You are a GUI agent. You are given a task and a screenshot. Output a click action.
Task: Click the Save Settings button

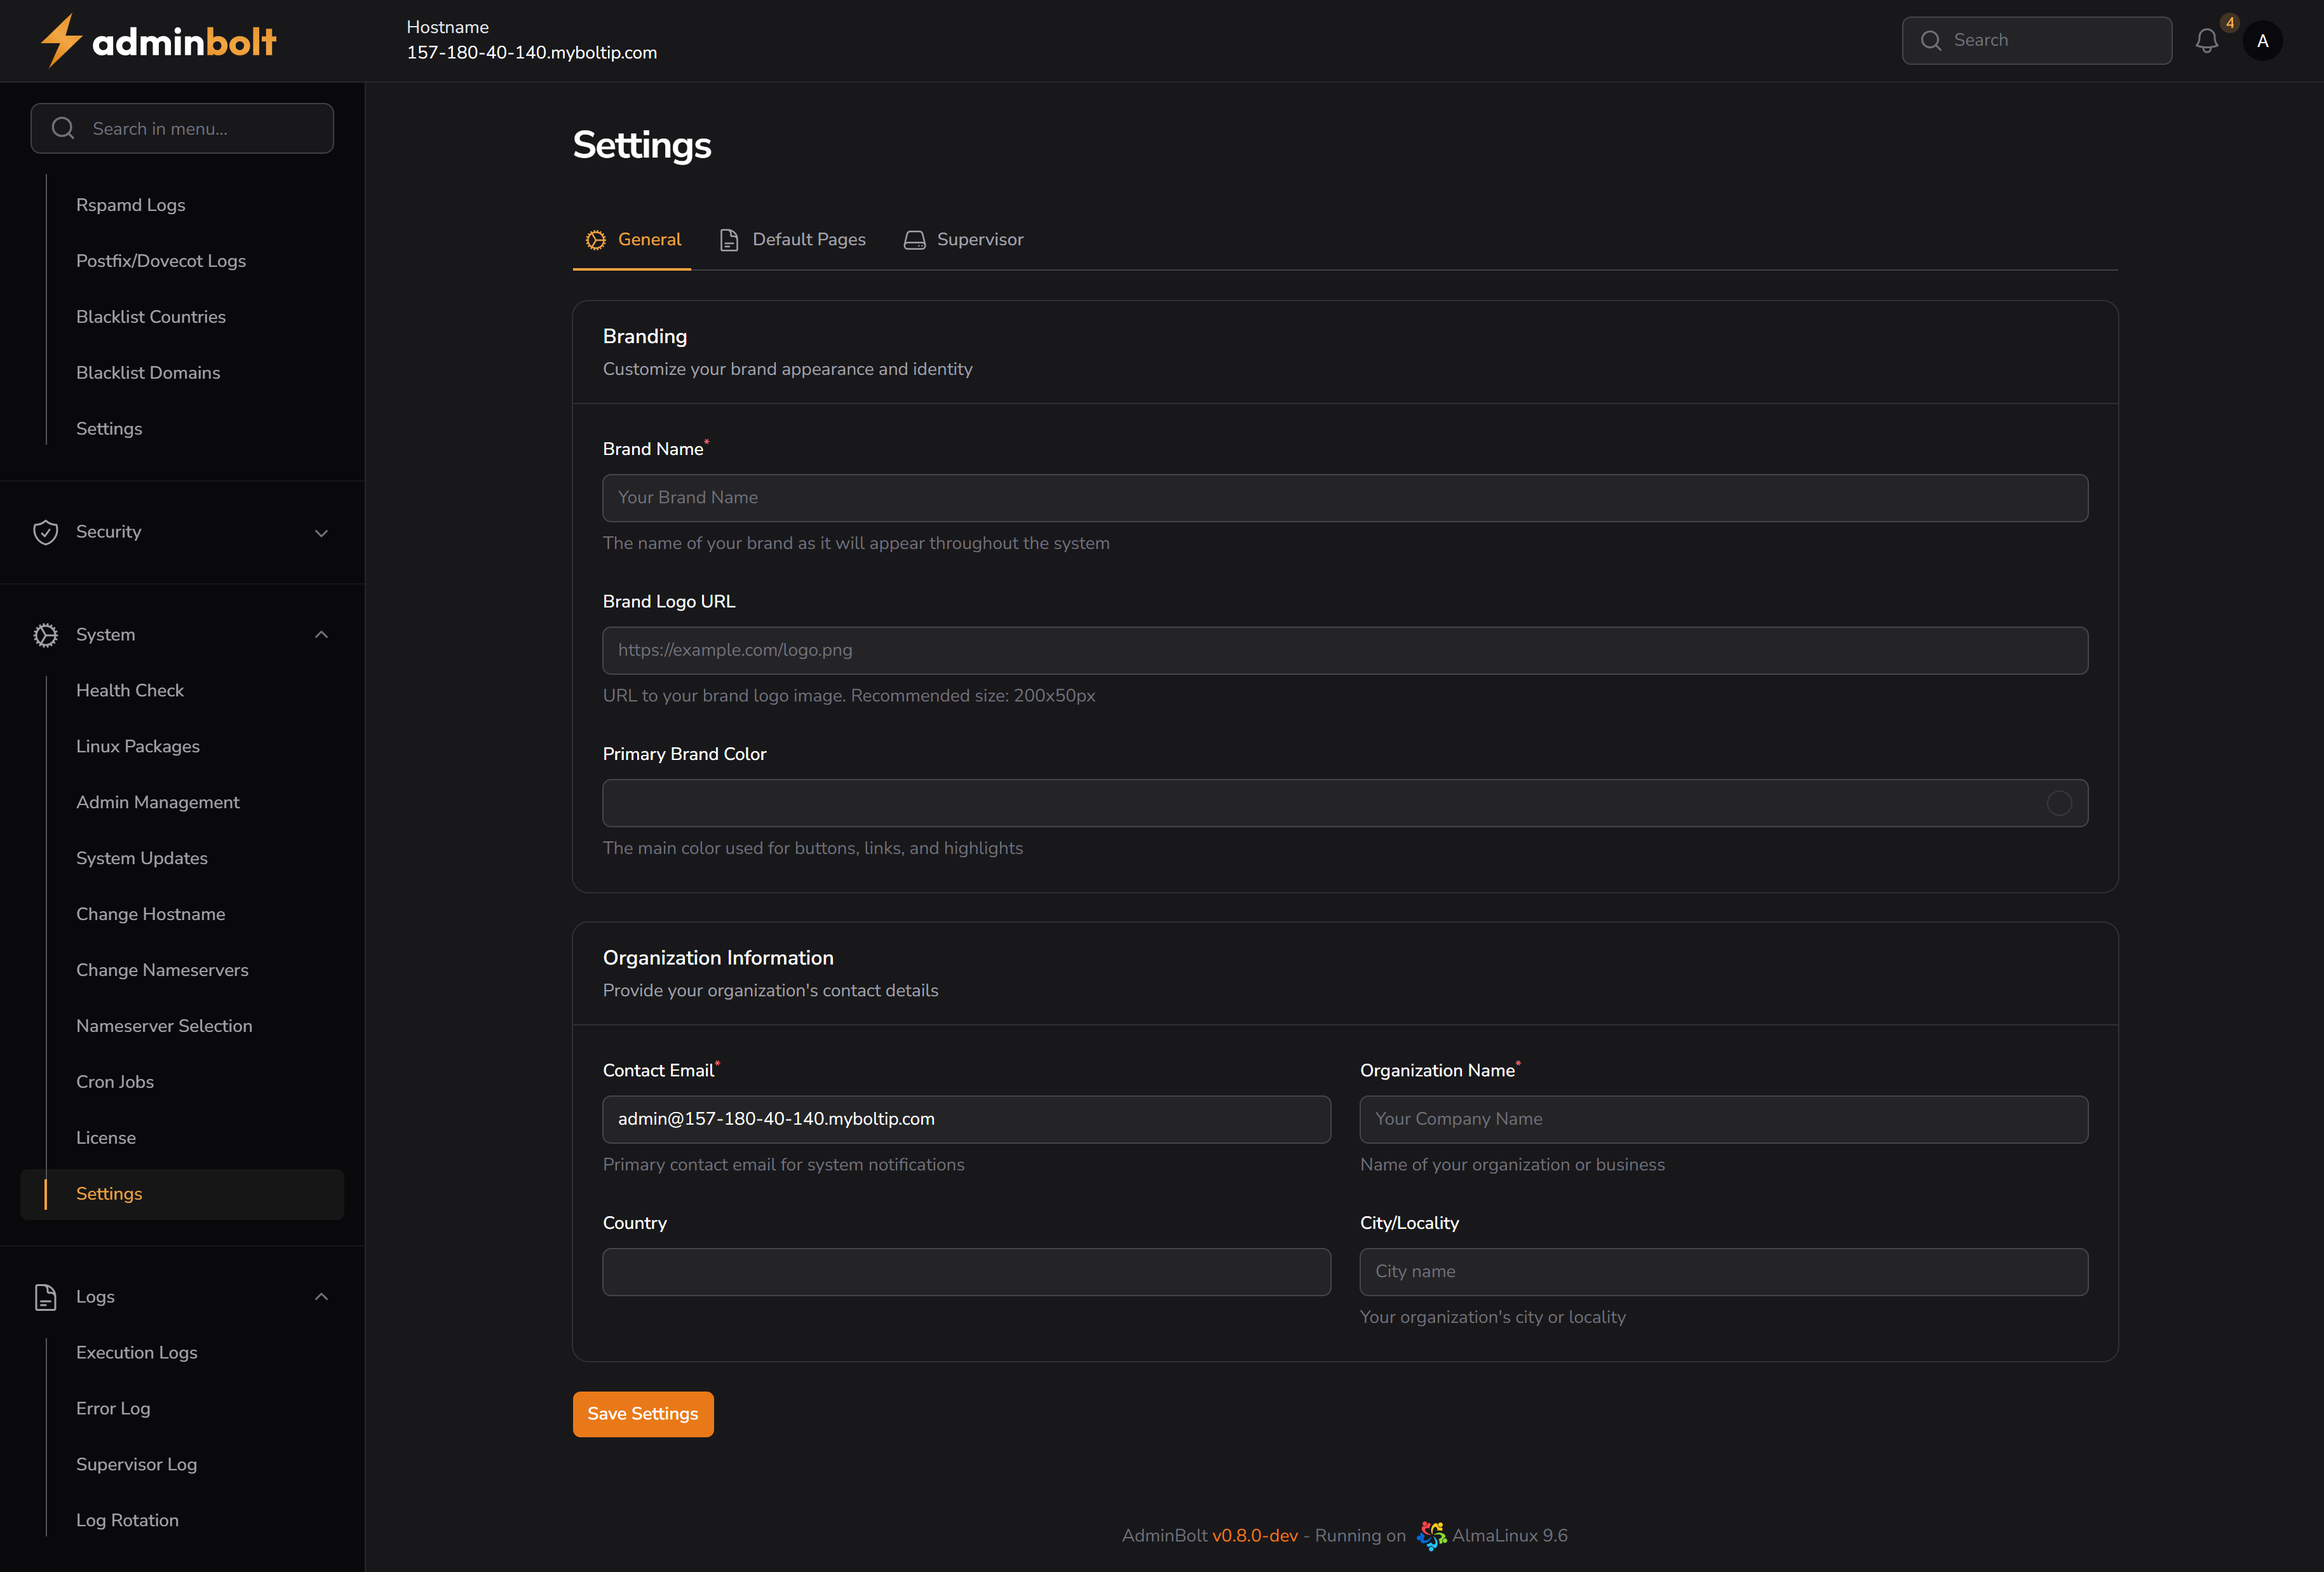[643, 1413]
